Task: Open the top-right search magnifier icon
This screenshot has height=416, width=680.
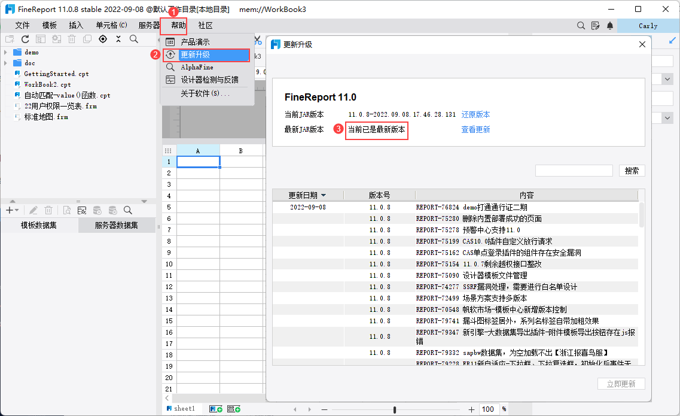Action: tap(581, 26)
